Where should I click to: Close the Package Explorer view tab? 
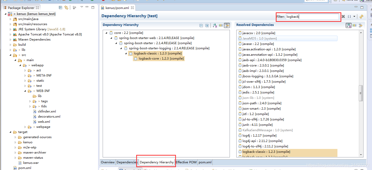point(37,8)
